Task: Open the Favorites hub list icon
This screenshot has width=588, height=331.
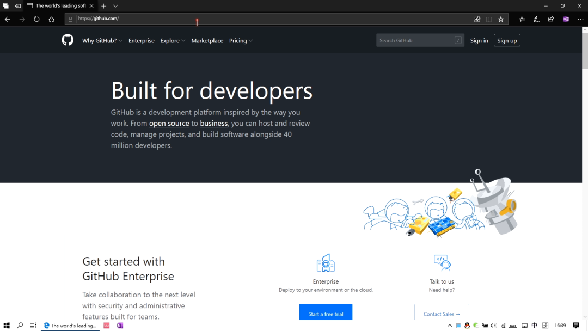Action: pyautogui.click(x=522, y=19)
